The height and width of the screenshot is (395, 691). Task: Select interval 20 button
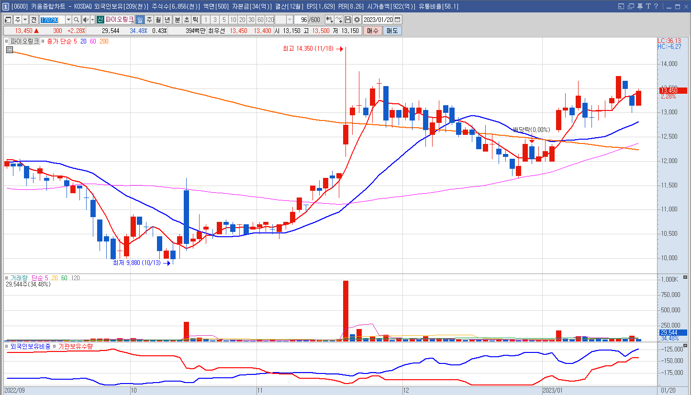pos(242,20)
